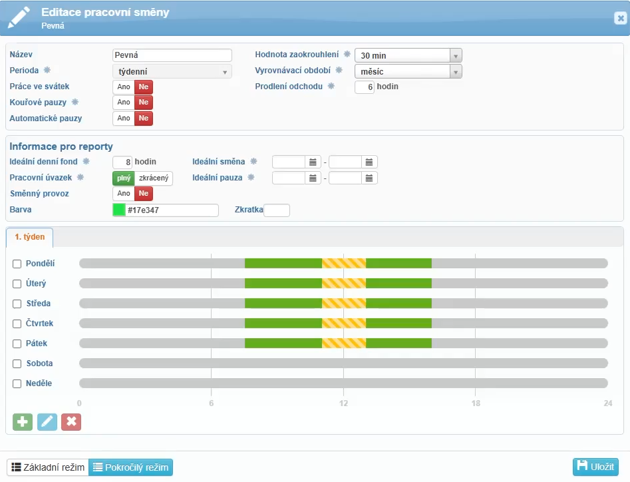
Task: Click the green add interval plus icon
Action: click(23, 421)
